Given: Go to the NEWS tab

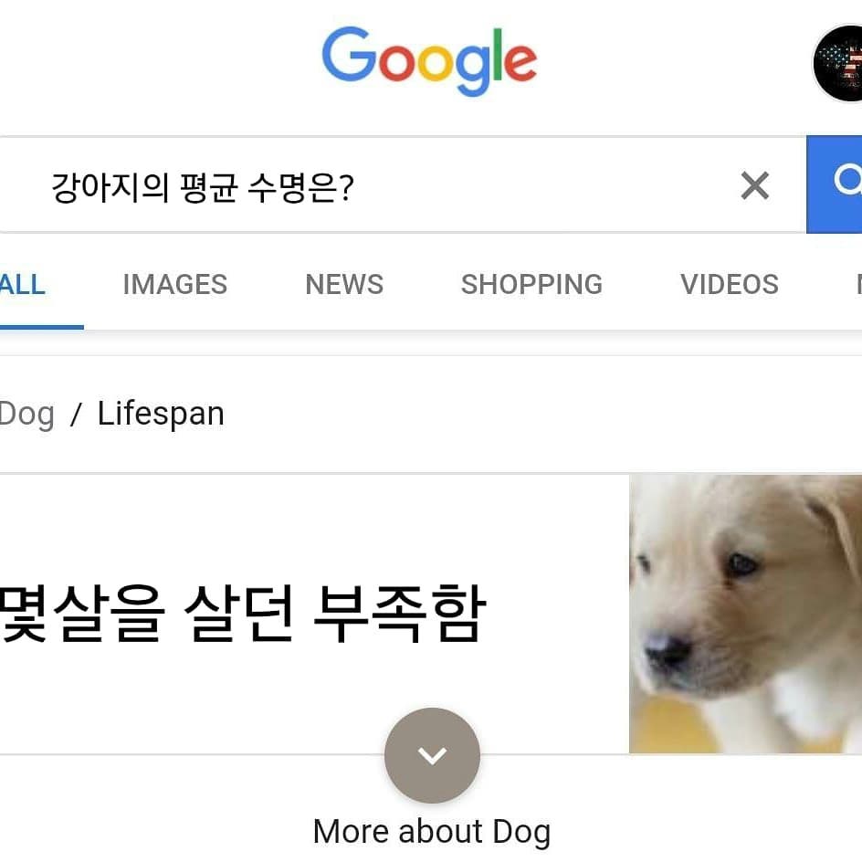Looking at the screenshot, I should (344, 285).
